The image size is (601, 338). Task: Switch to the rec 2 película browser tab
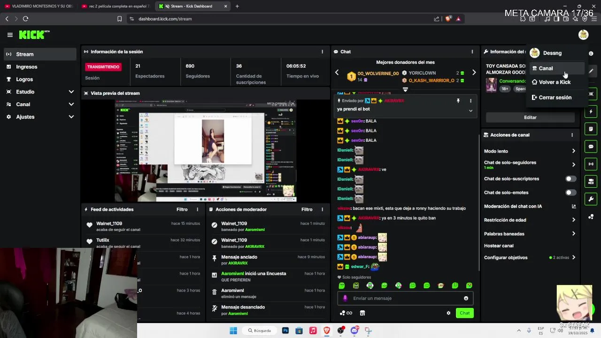(x=116, y=6)
